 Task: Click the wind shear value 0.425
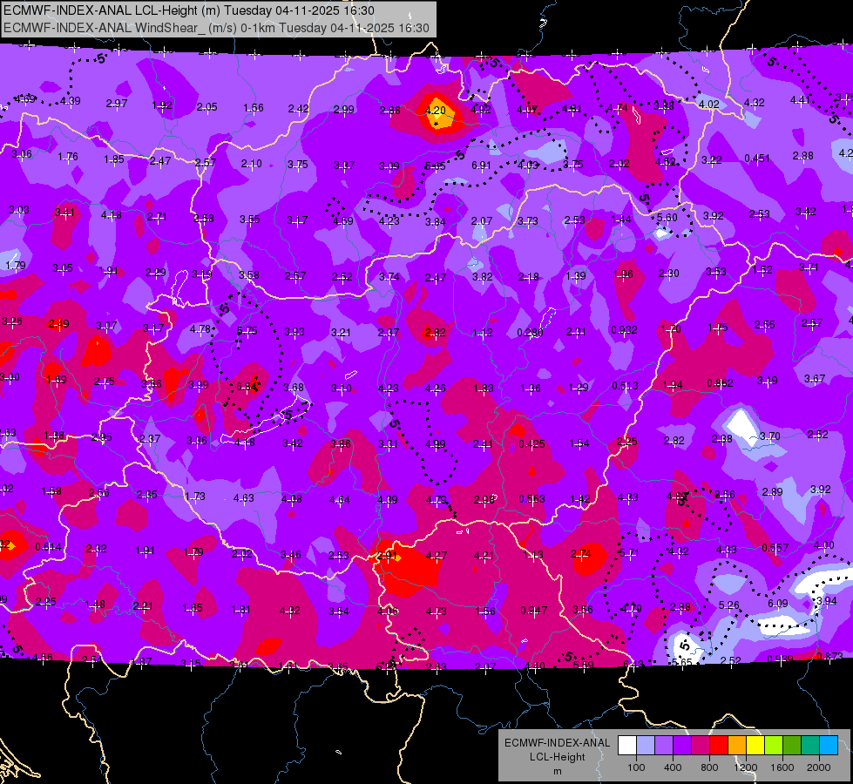[x=531, y=444]
